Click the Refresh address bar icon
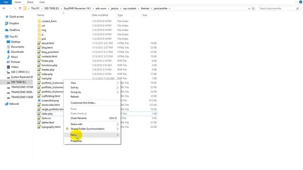The height and width of the screenshot is (170, 303). [253, 8]
